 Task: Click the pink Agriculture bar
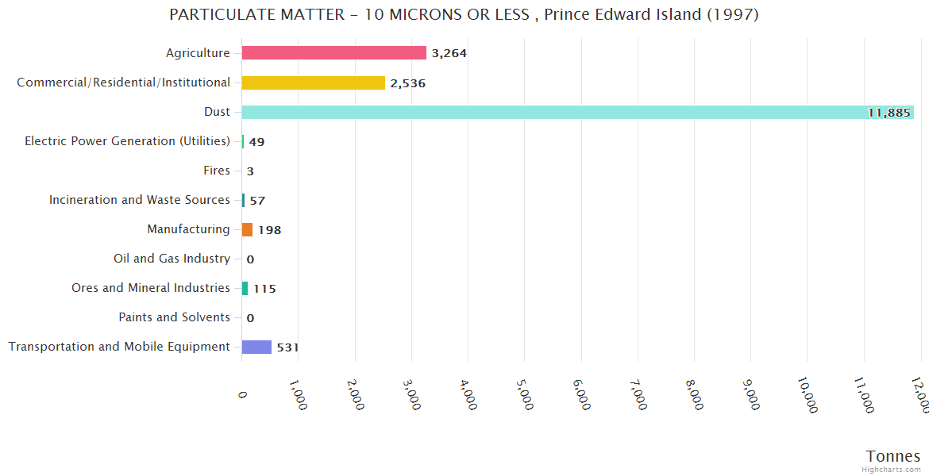333,53
